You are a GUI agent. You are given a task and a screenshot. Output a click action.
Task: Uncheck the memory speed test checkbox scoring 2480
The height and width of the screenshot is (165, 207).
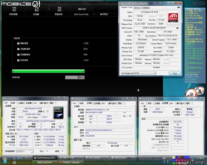(x=18, y=54)
